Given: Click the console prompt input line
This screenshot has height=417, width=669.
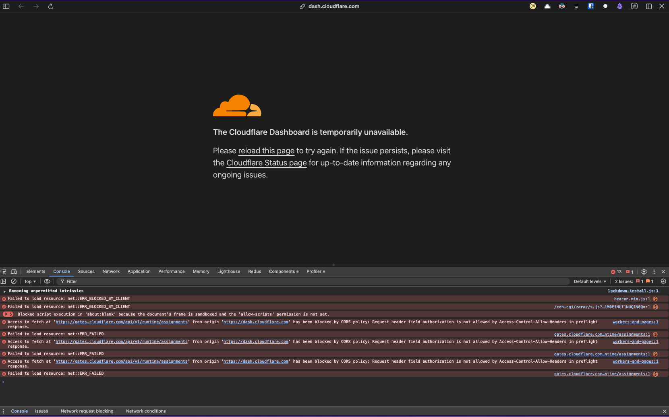Looking at the screenshot, I should click(x=334, y=382).
